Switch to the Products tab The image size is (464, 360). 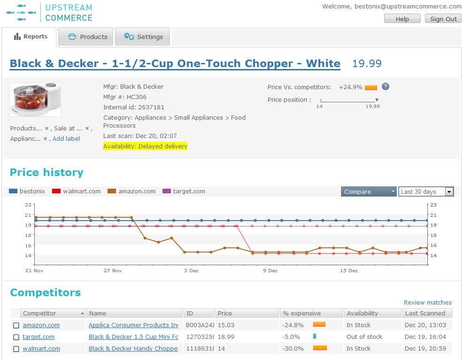[x=85, y=37]
